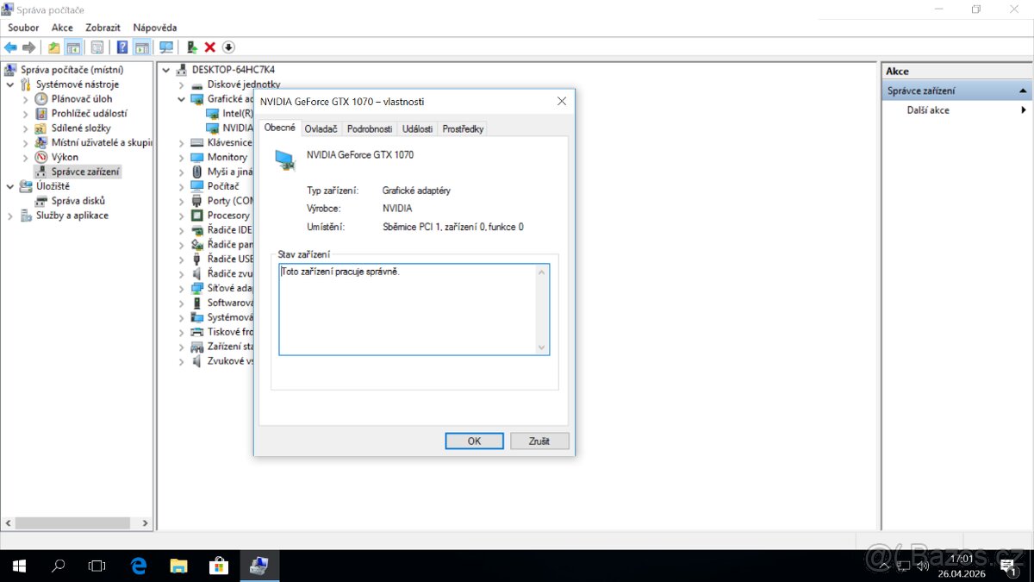
Task: Click the Počítač computer icon in device tree
Action: pos(197,186)
